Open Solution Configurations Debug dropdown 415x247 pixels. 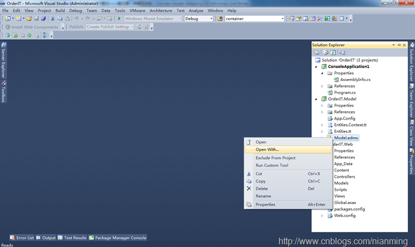pos(211,19)
